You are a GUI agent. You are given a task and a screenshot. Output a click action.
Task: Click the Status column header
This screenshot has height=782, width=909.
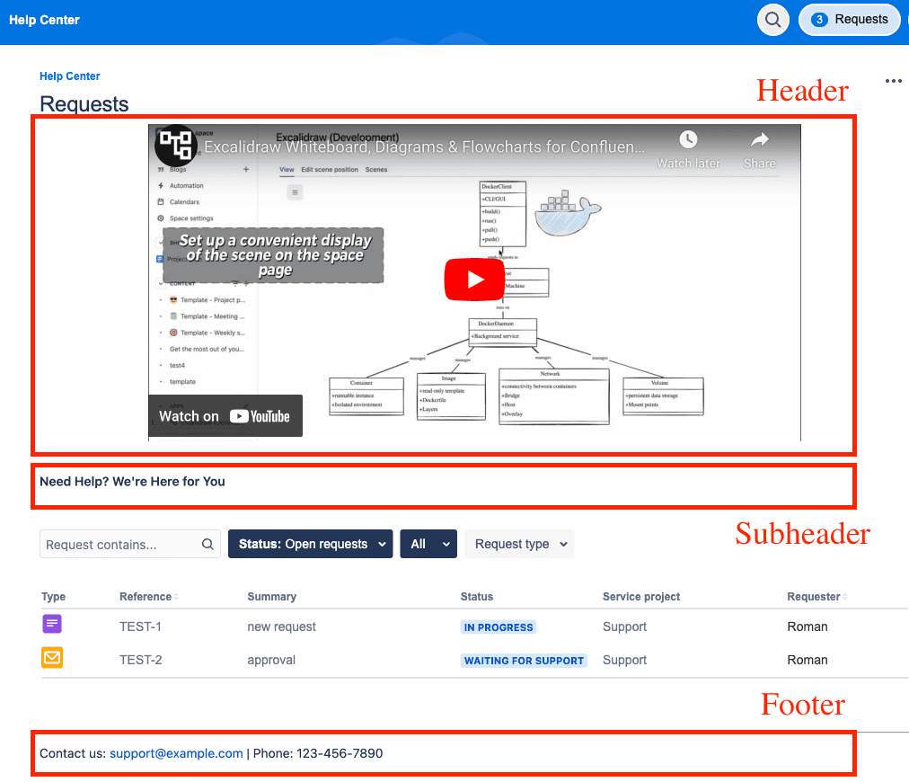pyautogui.click(x=477, y=596)
